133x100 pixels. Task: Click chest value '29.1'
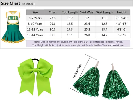coord(53,24)
